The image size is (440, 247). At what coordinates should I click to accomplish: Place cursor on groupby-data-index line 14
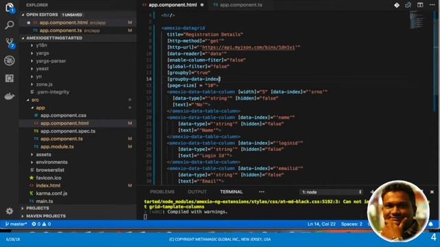coord(194,80)
